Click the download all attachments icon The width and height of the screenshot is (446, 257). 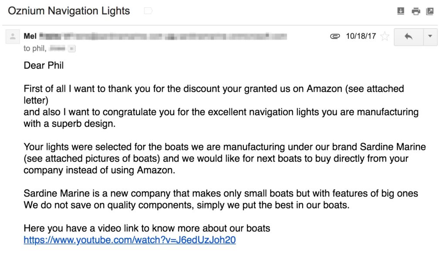click(401, 12)
